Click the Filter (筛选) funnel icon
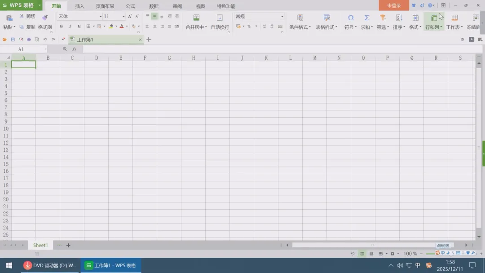The height and width of the screenshot is (273, 485). pyautogui.click(x=383, y=18)
